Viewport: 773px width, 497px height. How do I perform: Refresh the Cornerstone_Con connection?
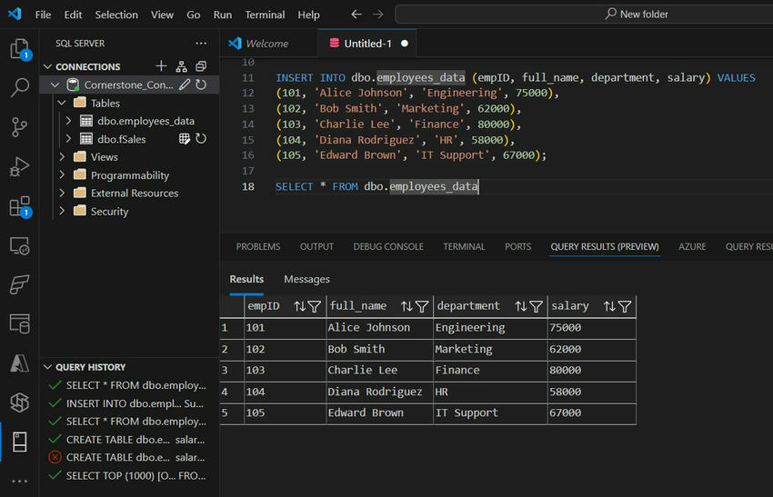pos(201,84)
